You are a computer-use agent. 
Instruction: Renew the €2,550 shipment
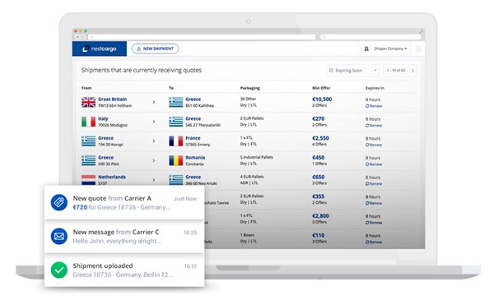374,145
